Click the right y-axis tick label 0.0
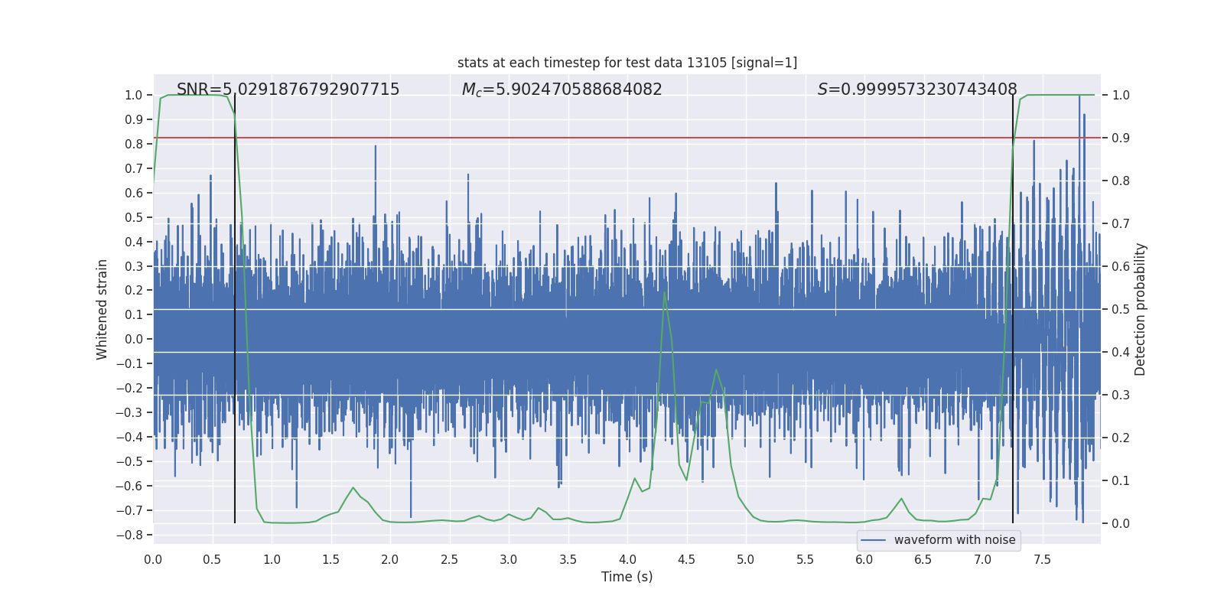1224x612 pixels. click(x=1121, y=524)
